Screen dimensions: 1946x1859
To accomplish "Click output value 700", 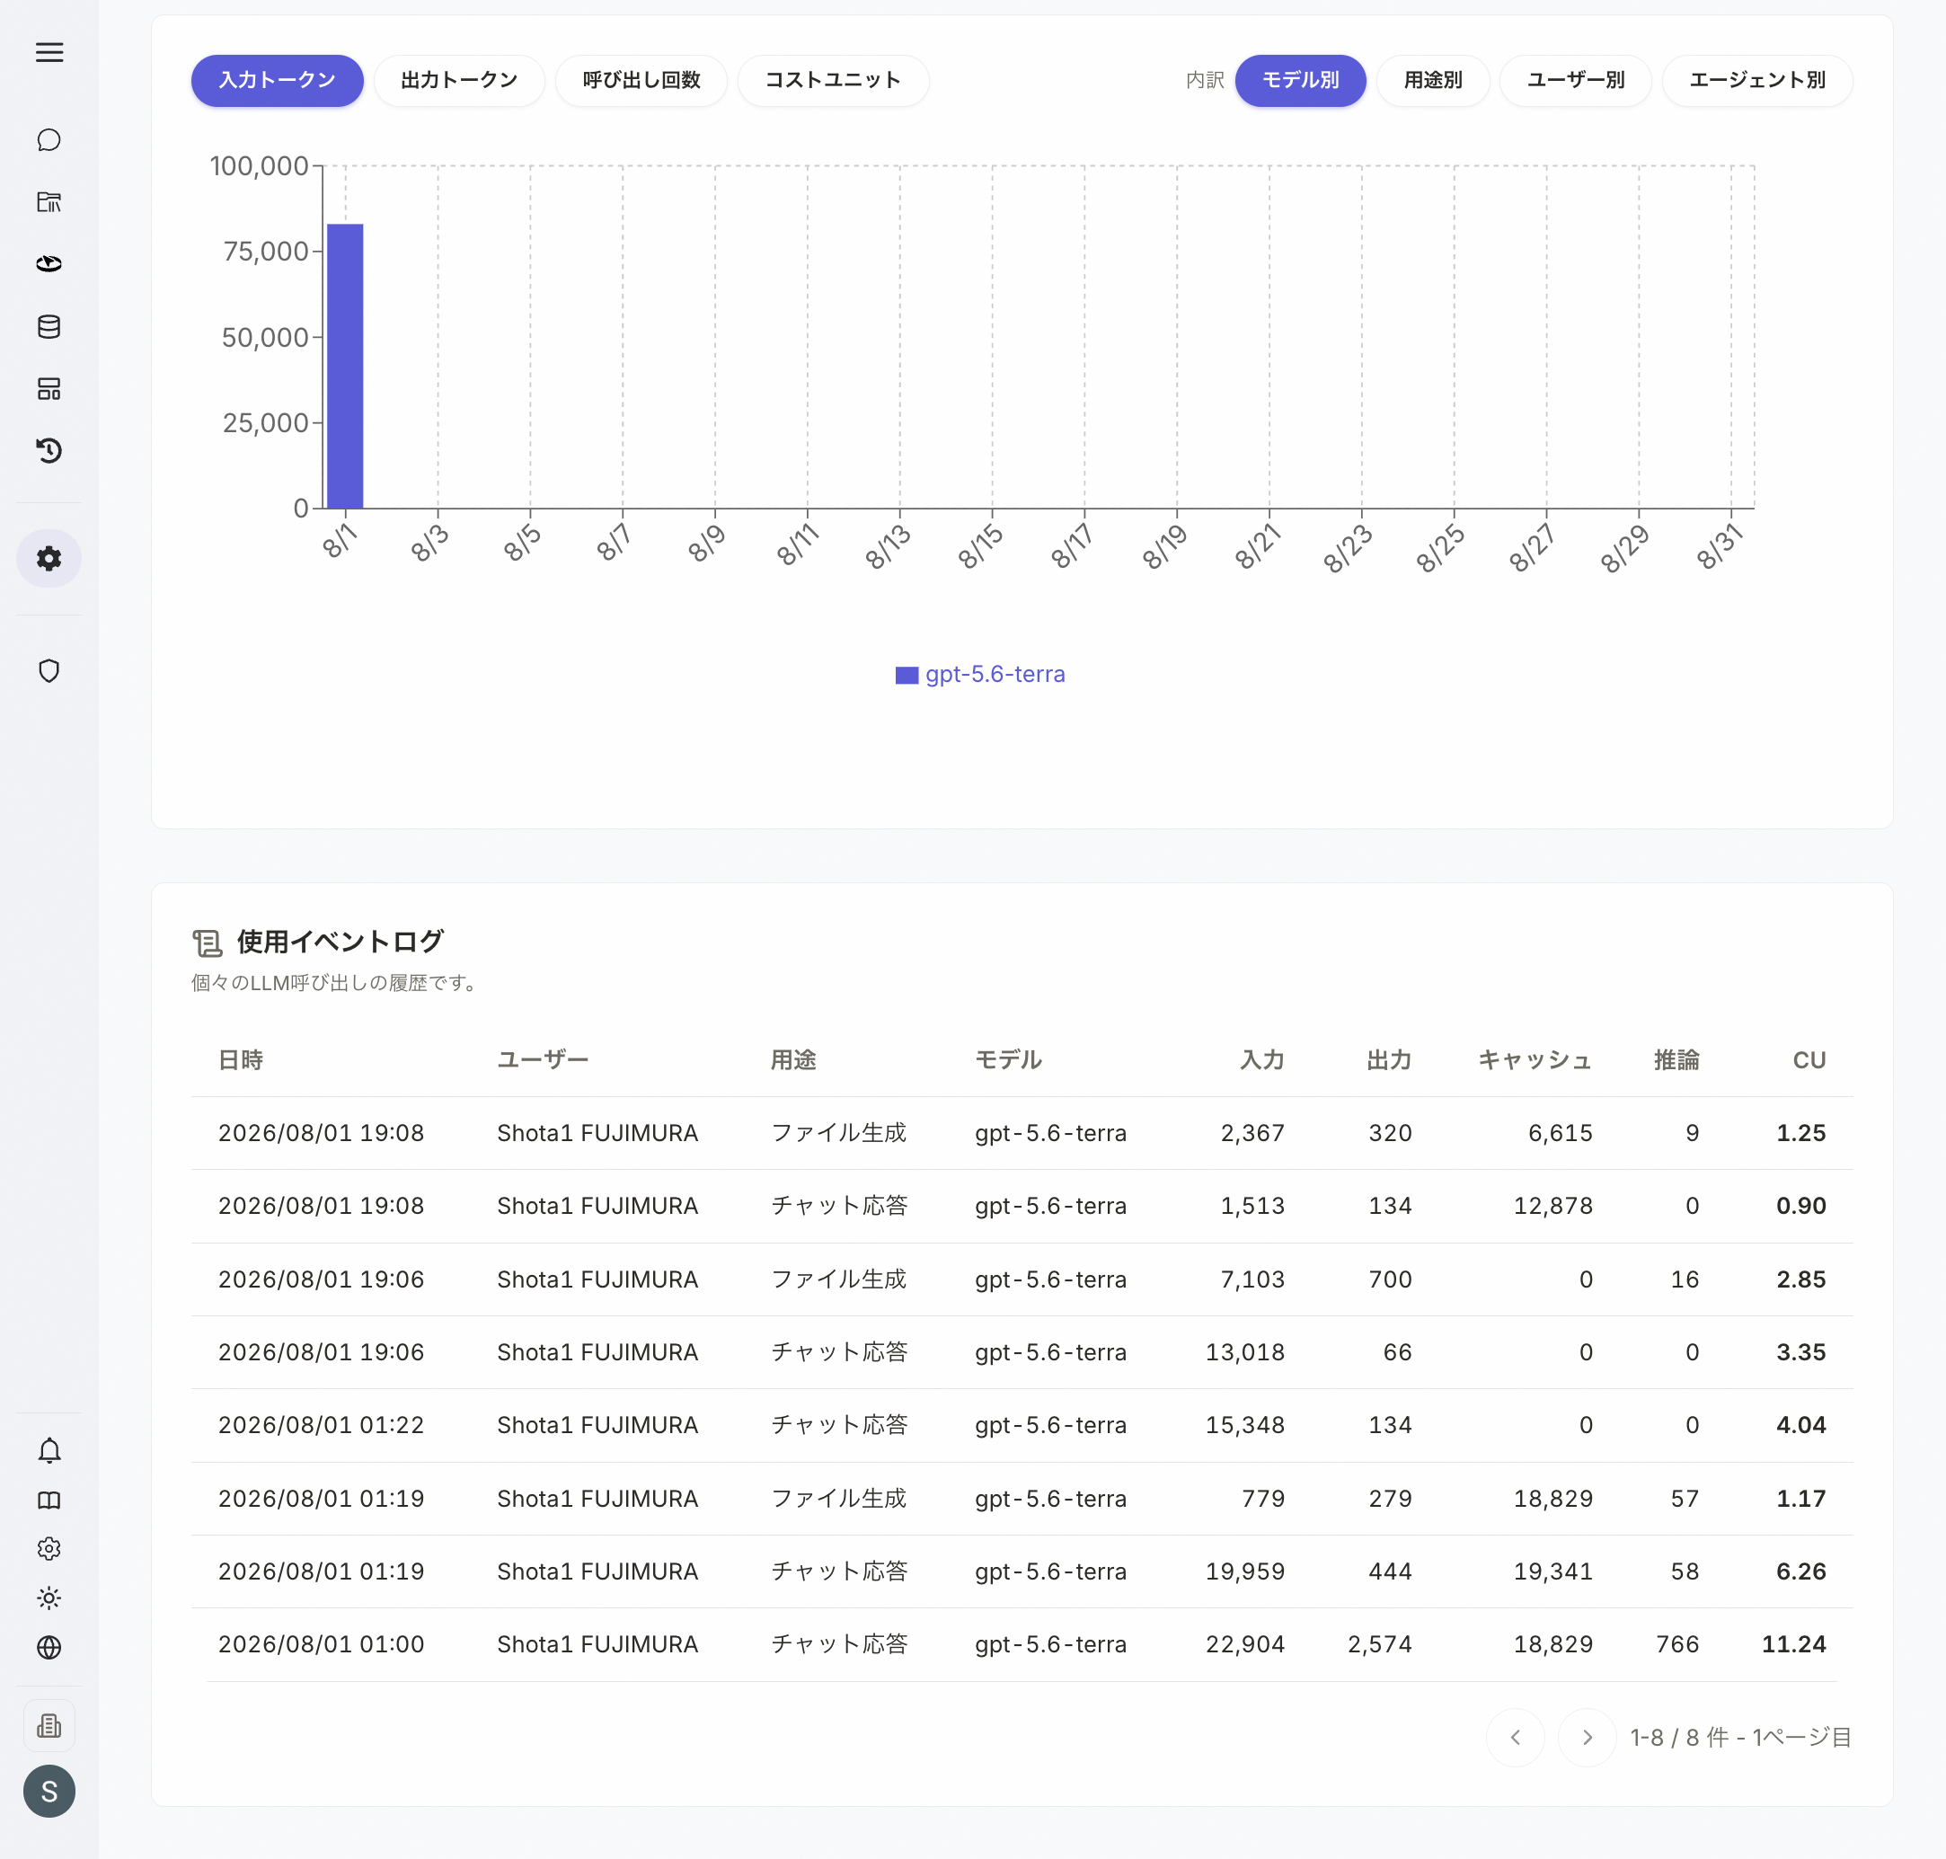I will pos(1390,1279).
